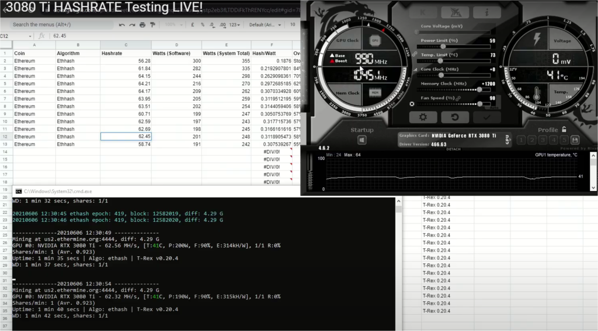Viewport: 598px width, 331px height.
Task: Toggle Fan Speed Auto mode
Action: [494, 107]
